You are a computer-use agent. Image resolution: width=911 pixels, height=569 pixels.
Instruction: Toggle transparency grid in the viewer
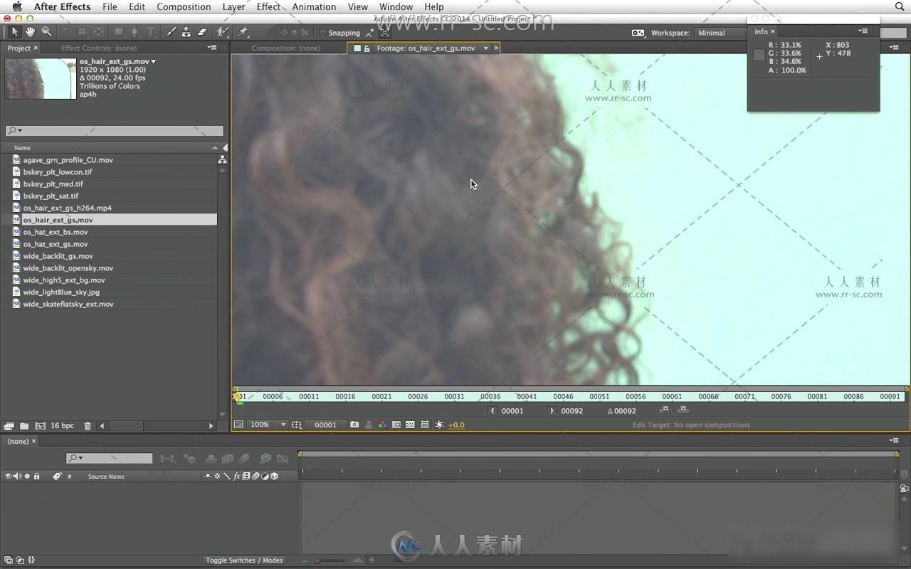(410, 425)
